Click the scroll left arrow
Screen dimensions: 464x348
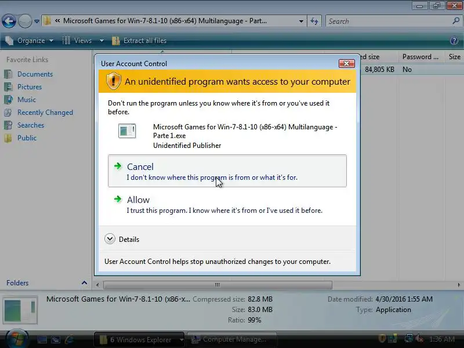[97, 285]
